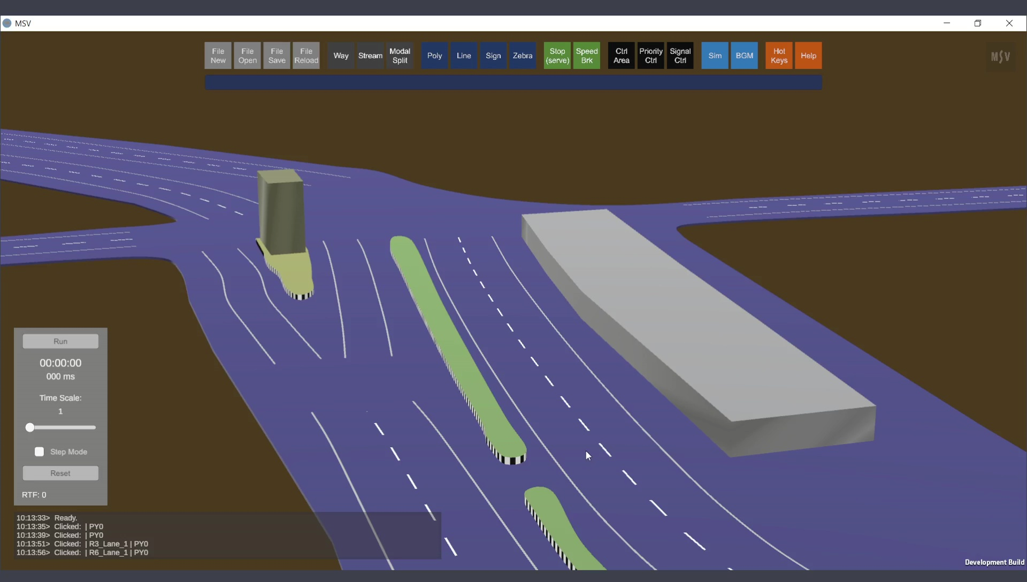Viewport: 1027px width, 582px height.
Task: Click the green Stop (serve) button
Action: pos(557,56)
